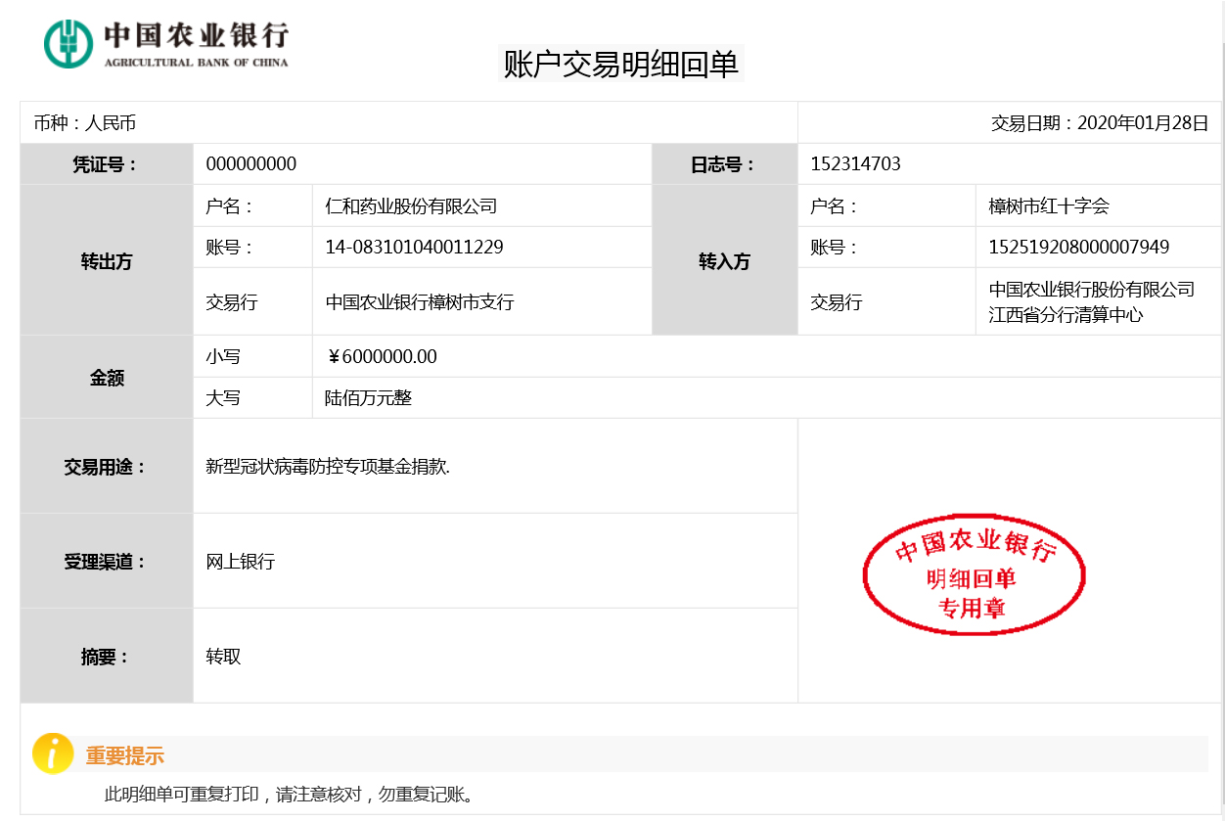
Task: Select the 转出方 section label
Action: point(105,261)
